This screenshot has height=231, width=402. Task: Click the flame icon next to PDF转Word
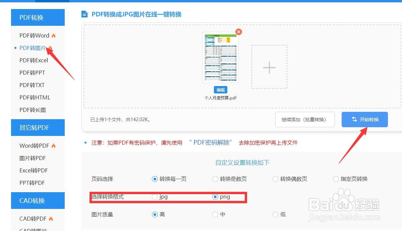[54, 35]
